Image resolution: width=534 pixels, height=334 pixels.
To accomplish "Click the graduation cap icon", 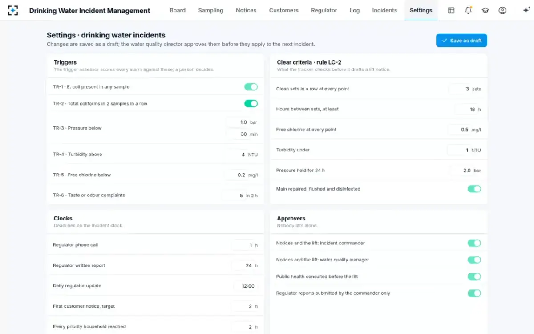I will (x=485, y=10).
